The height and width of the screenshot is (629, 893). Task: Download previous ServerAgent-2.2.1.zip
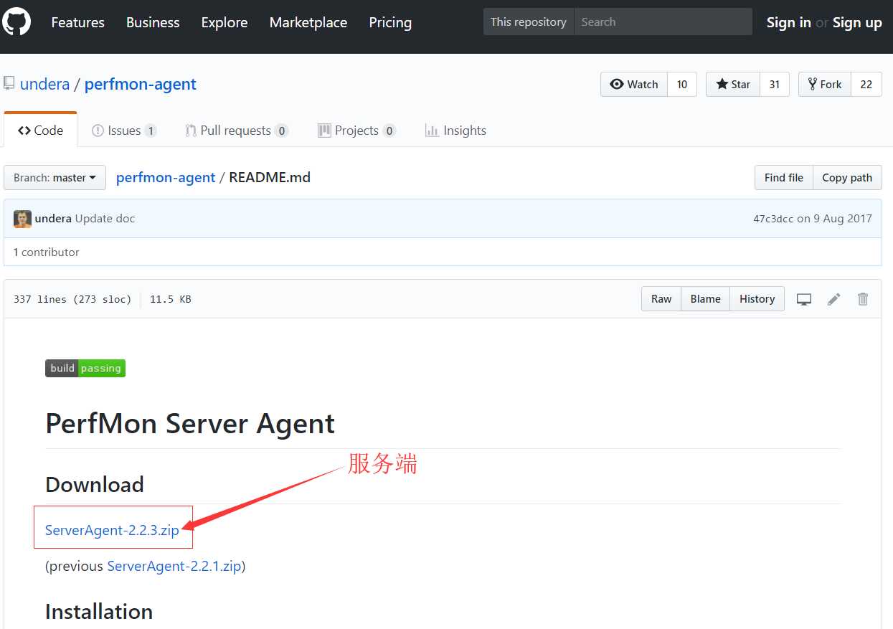tap(174, 566)
